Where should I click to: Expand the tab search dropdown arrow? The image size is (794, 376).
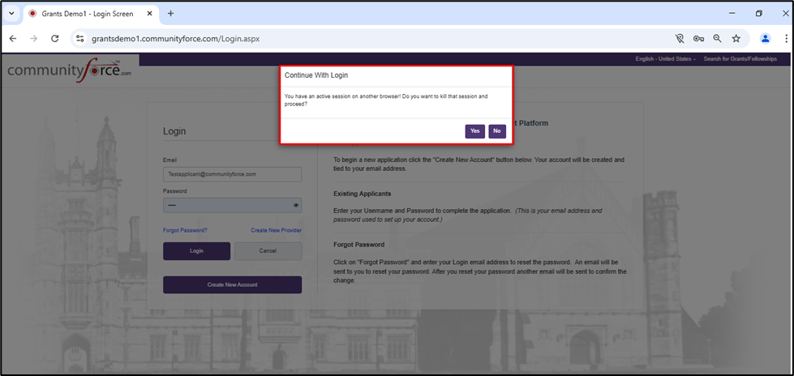coord(11,14)
